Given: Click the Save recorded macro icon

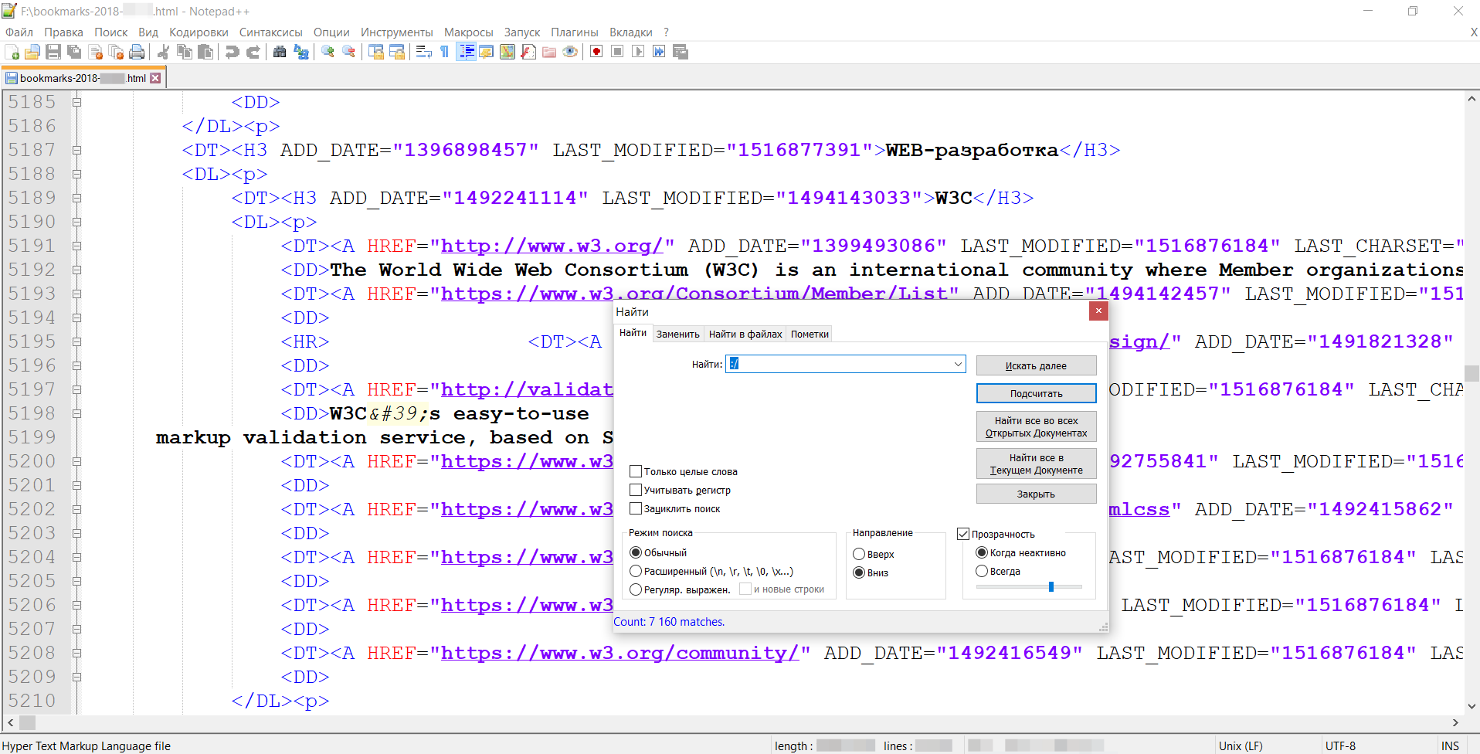Looking at the screenshot, I should coord(681,52).
